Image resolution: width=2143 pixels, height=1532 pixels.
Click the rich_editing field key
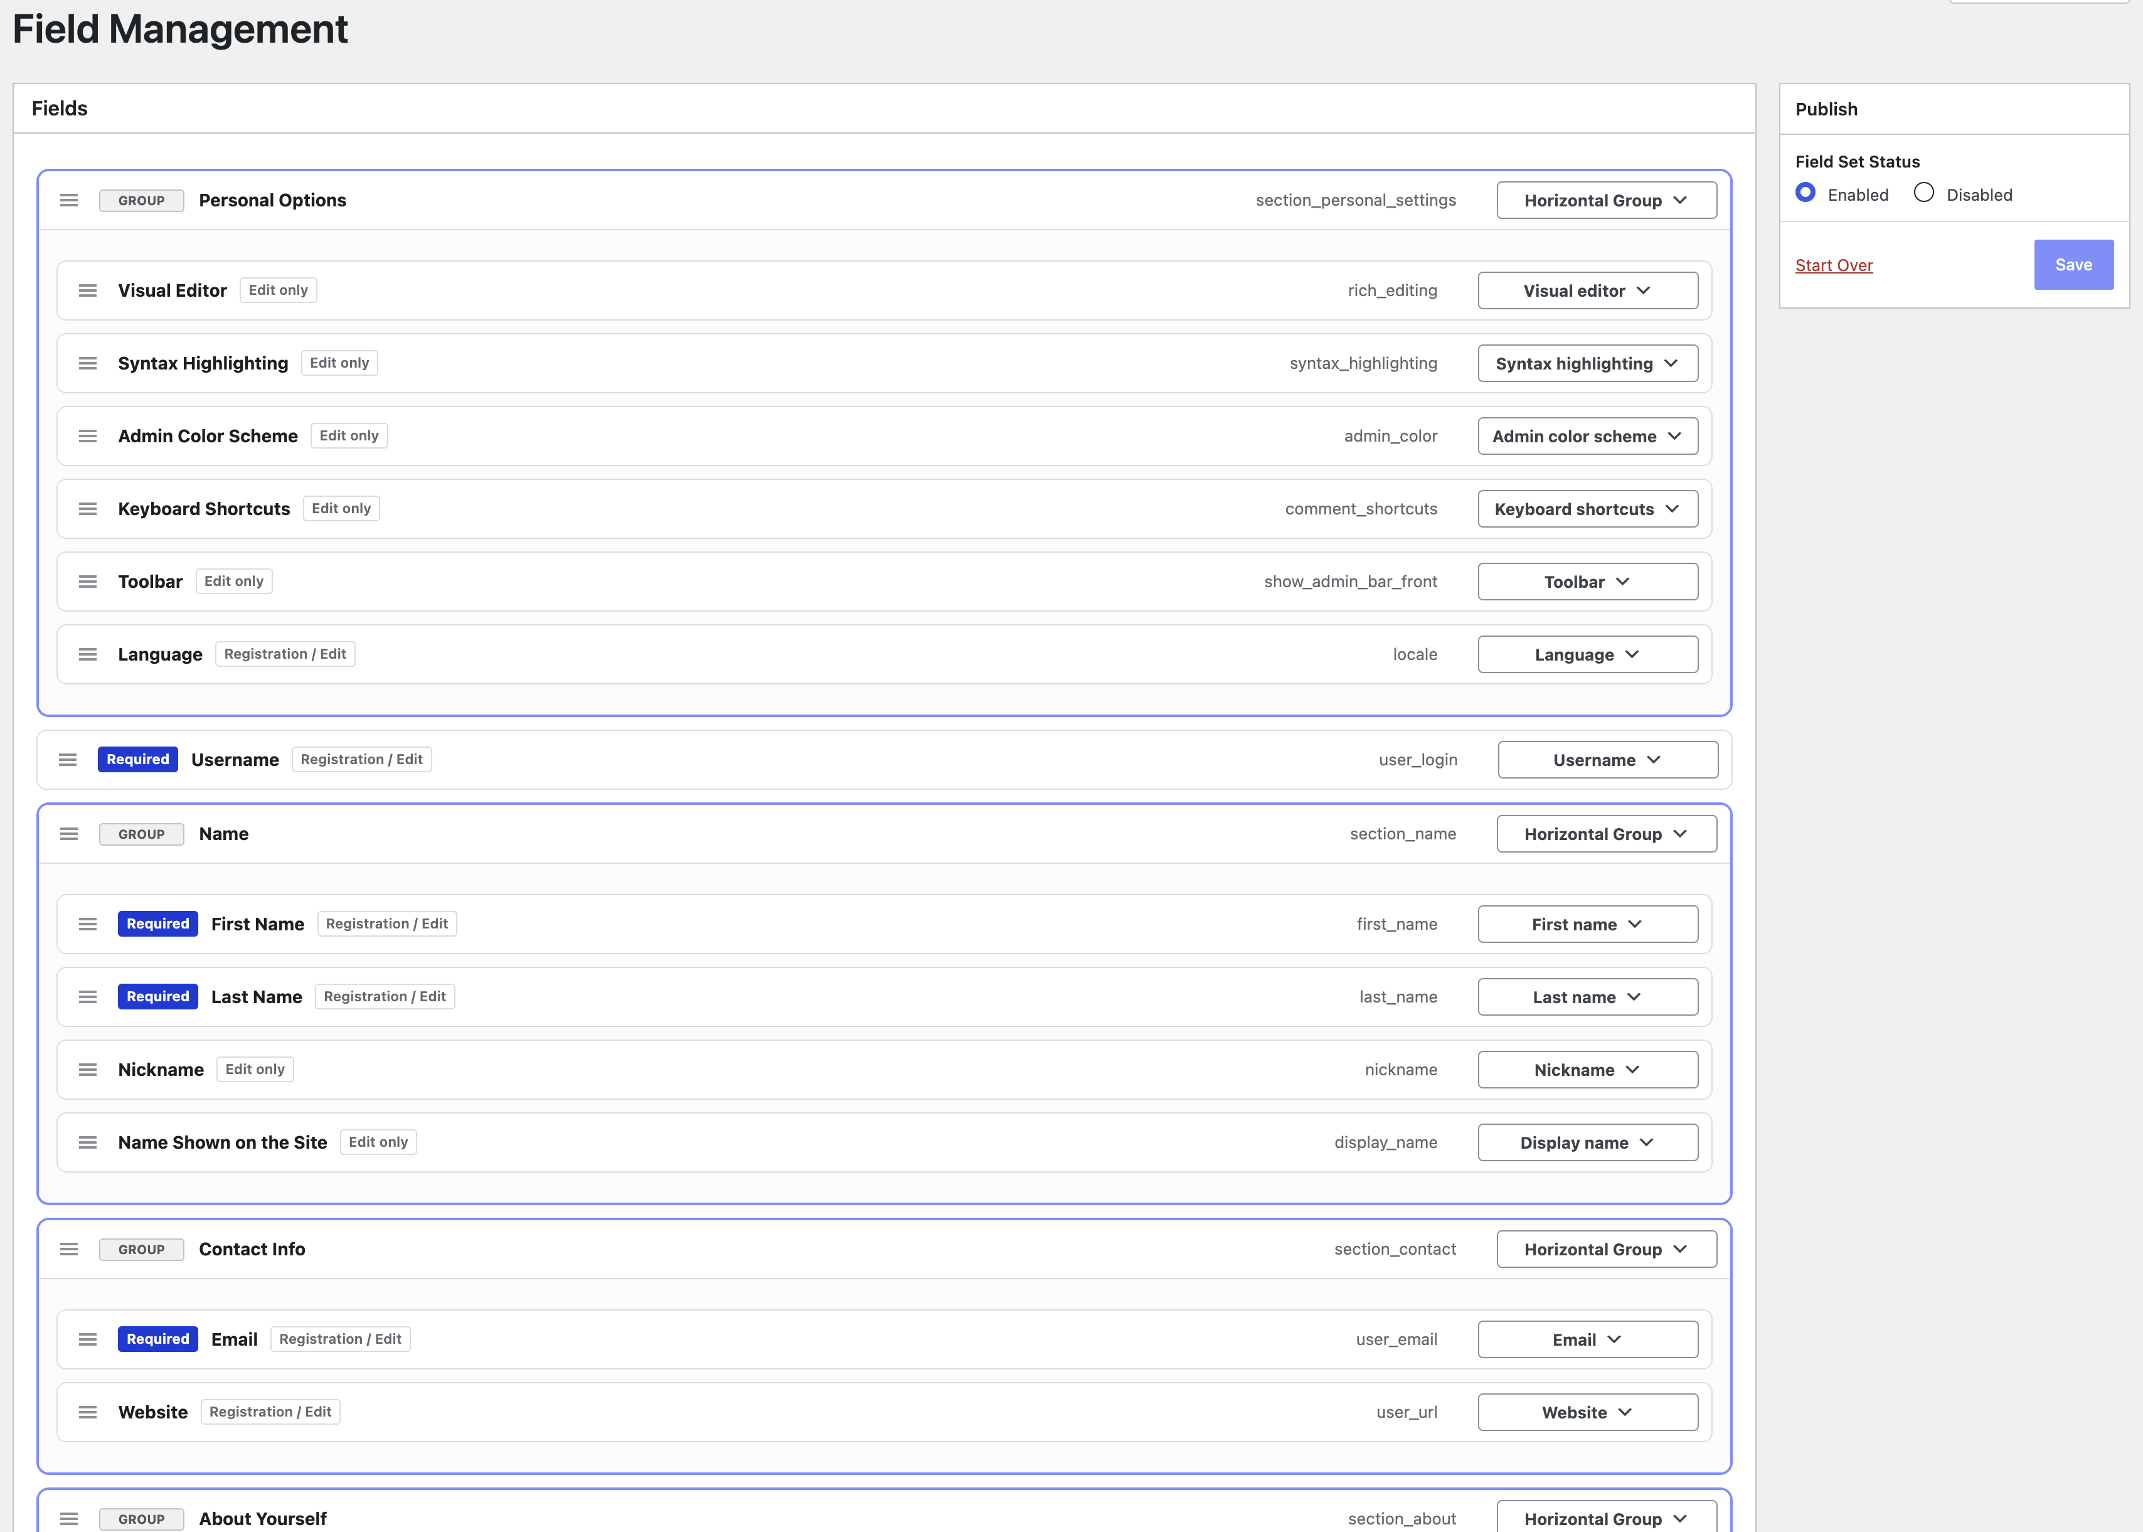point(1392,290)
